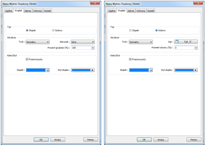The height and width of the screenshot is (145, 205).
Task: Open Ogólne tab in right dialog
Action: [112, 11]
